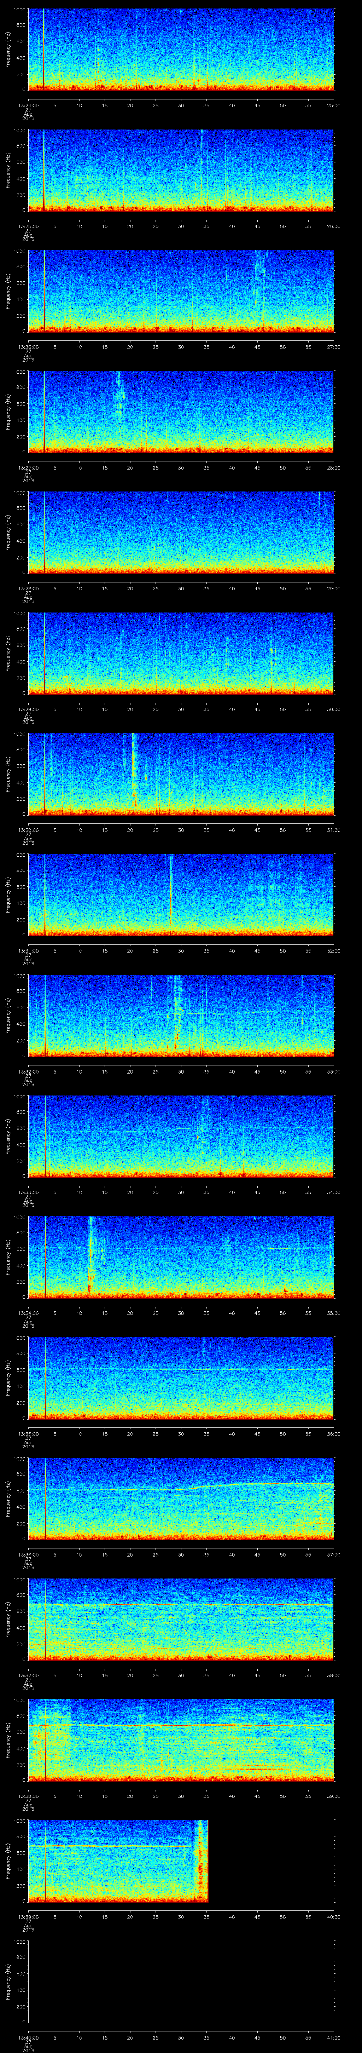The image size is (362, 2053).
Task: Select the 13:36:00 start time label
Action: tap(29, 1554)
